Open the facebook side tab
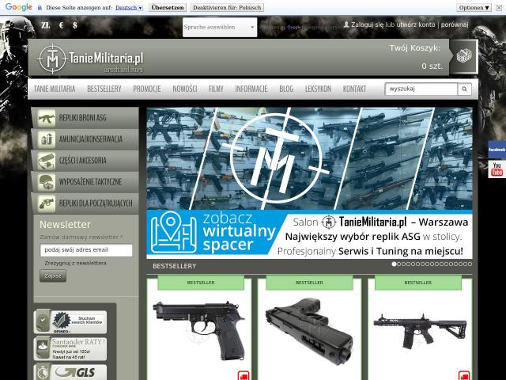The width and height of the screenshot is (506, 380). tap(497, 150)
